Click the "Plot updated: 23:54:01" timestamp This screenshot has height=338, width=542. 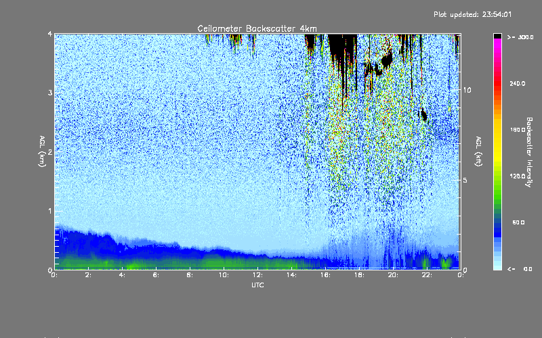pyautogui.click(x=472, y=14)
